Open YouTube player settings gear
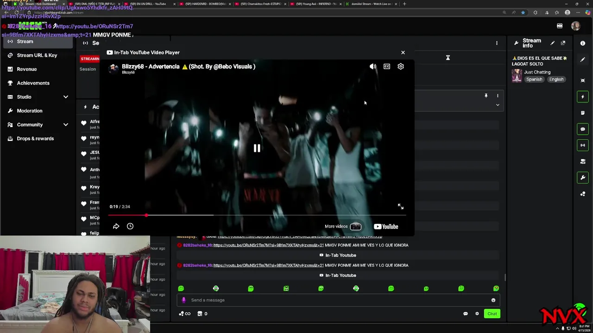Screen dimensions: 593x333 coord(401,67)
